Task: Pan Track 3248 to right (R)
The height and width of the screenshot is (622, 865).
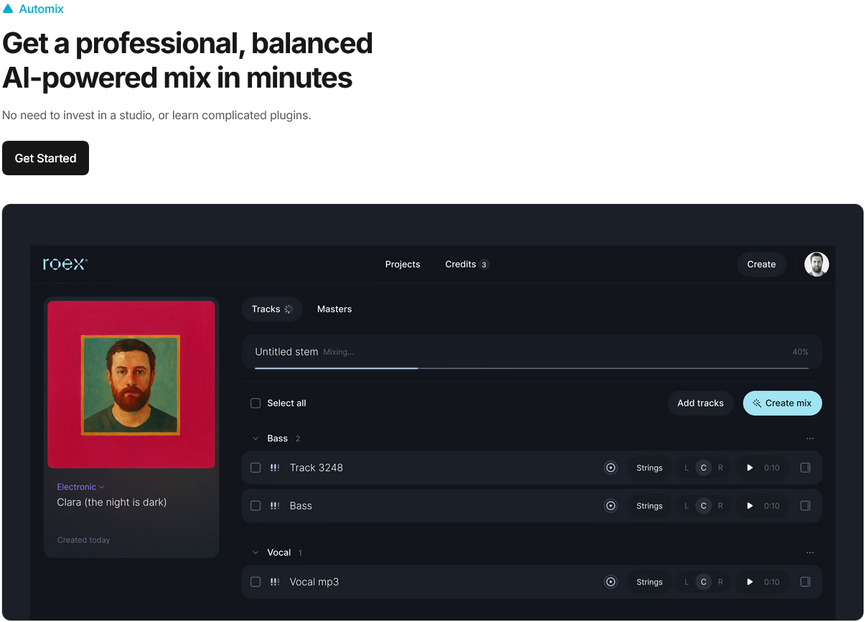Action: point(721,468)
